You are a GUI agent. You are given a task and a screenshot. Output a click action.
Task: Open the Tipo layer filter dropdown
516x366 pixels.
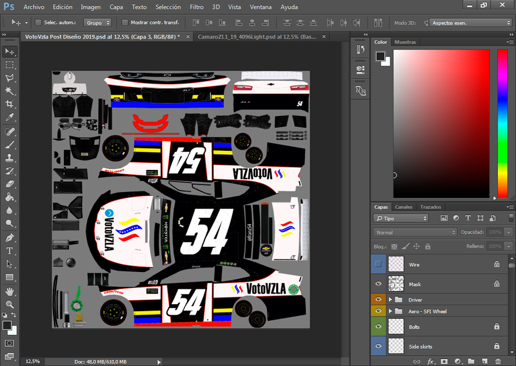pyautogui.click(x=401, y=218)
